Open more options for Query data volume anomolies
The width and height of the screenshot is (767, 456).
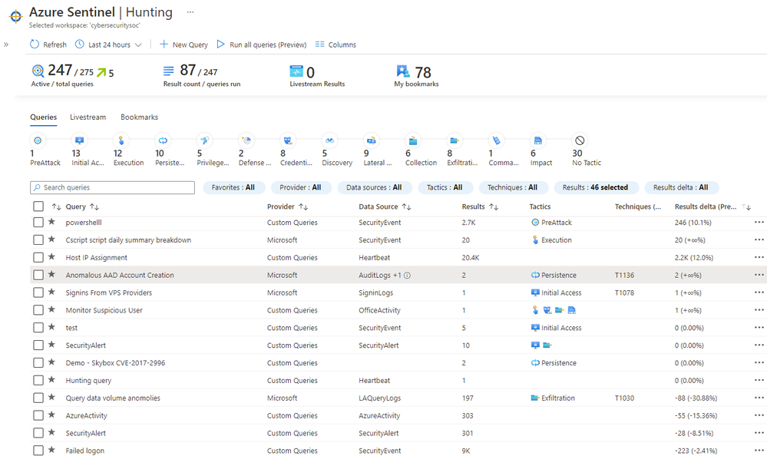coord(759,398)
